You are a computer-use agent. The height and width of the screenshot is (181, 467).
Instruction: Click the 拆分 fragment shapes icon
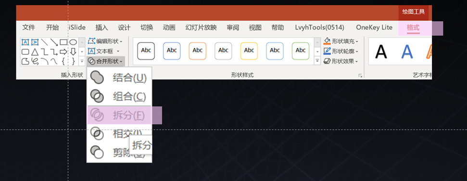(x=97, y=115)
